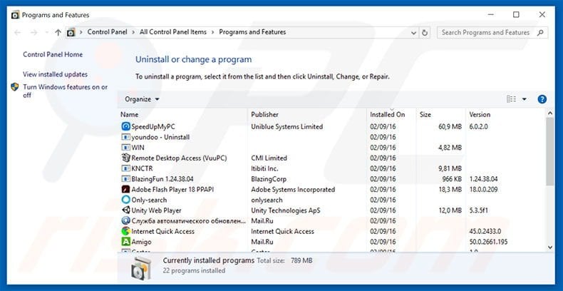
Task: Click the Remote Desktop Access (VuuPC) icon
Action: pyautogui.click(x=125, y=158)
